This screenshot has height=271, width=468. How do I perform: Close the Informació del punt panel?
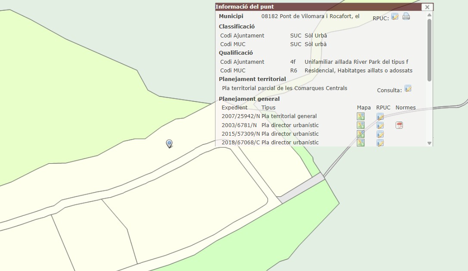427,7
